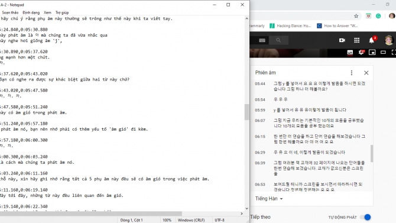Image resolution: width=396 pixels, height=223 pixels.
Task: Jump to transcript line at 05:44
Action: [310, 86]
